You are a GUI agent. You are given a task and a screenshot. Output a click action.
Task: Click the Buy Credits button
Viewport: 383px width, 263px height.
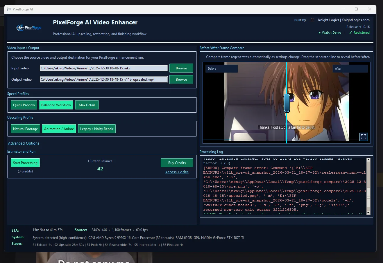tap(177, 163)
